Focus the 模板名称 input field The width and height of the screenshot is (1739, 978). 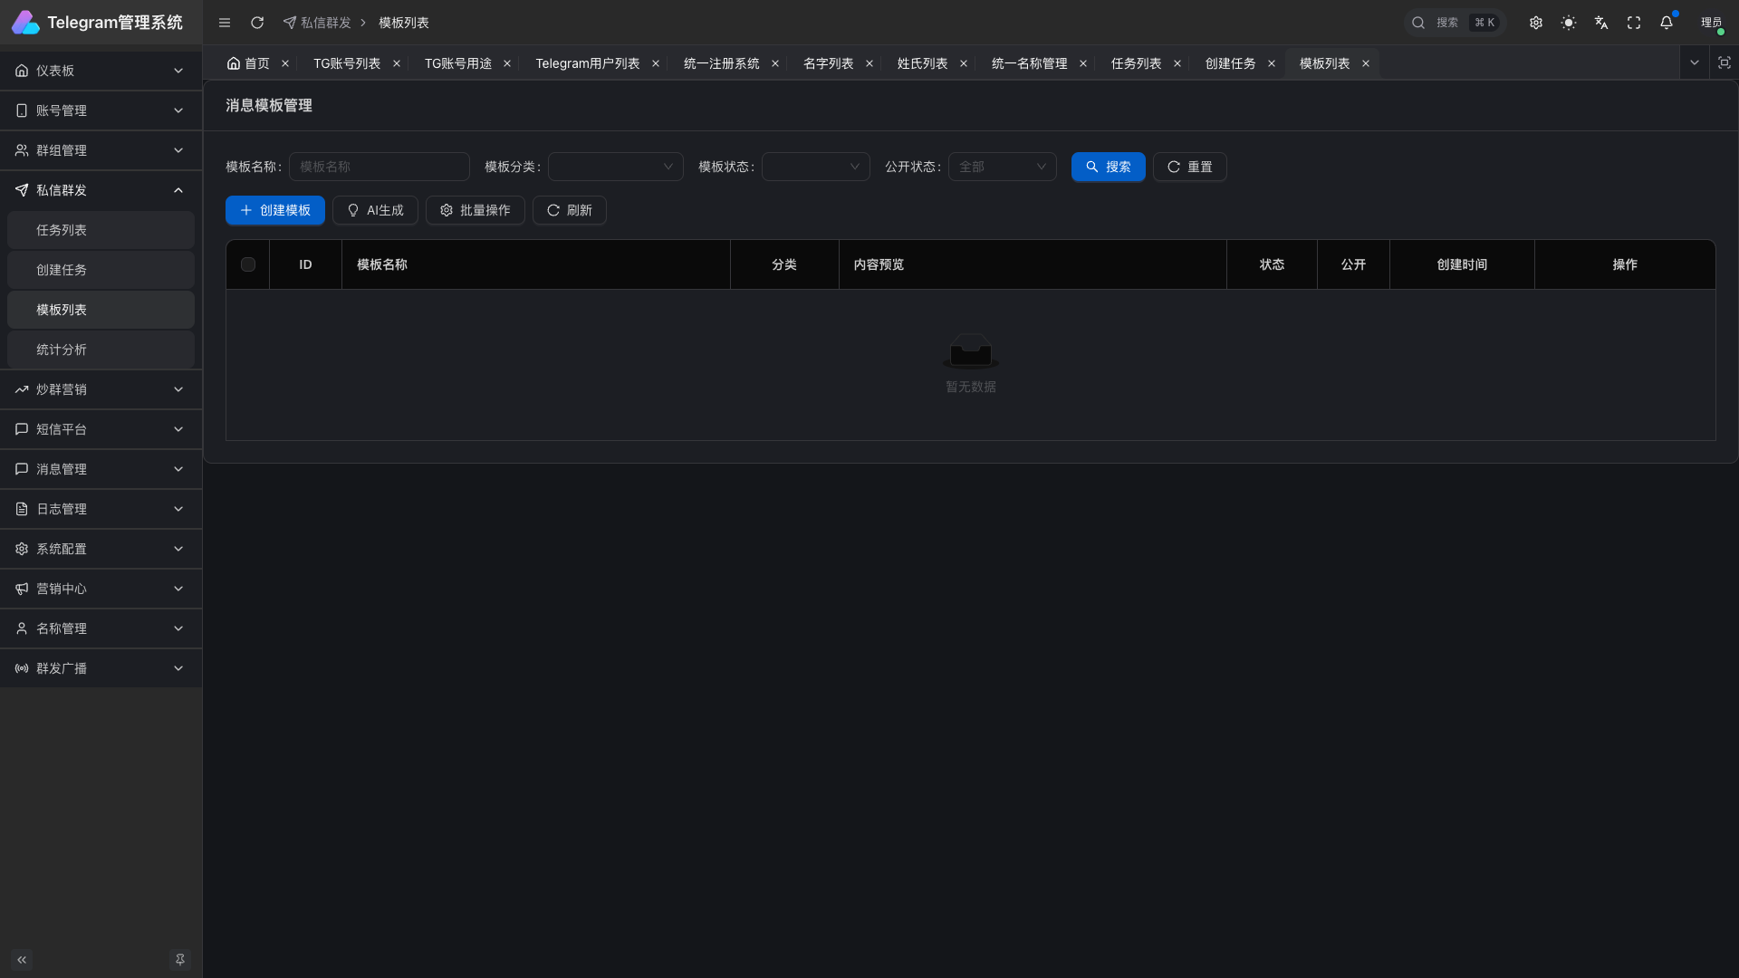pos(379,167)
